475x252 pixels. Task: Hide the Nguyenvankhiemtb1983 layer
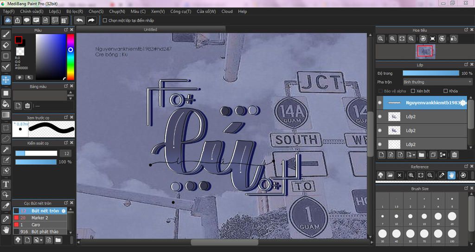coord(379,103)
